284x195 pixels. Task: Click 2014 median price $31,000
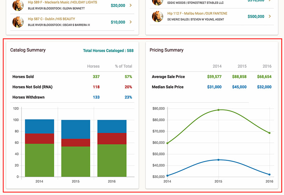point(214,87)
